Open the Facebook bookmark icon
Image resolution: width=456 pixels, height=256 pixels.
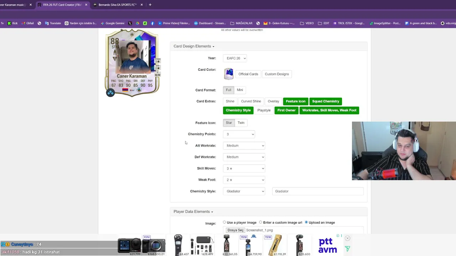(x=152, y=23)
